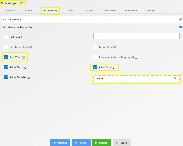Screen dimensions: 183x146
Task: Open the Theme tab
Action: coord(70,11)
